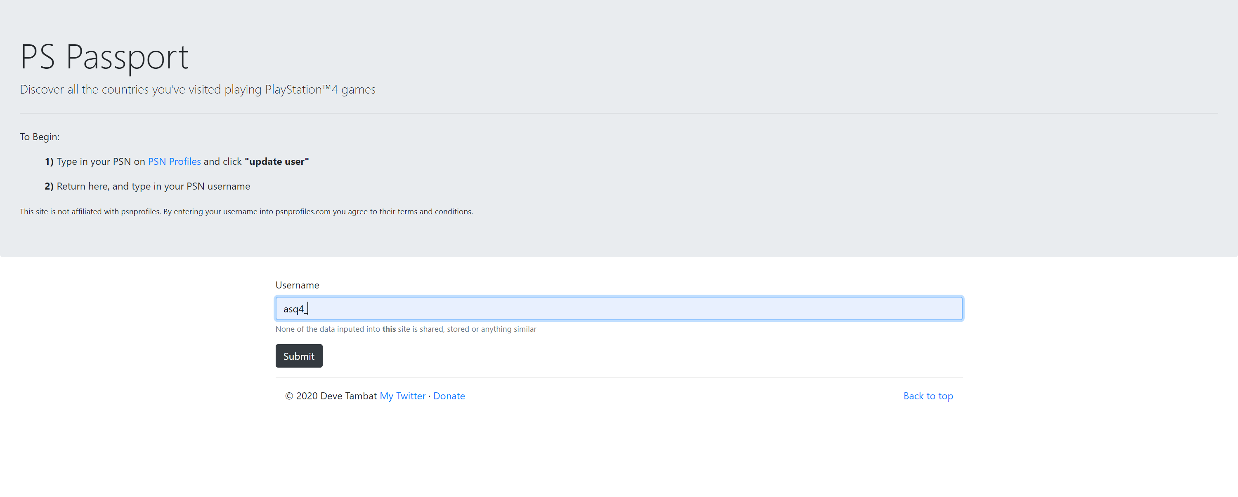Click the bold '2)' step number
This screenshot has height=497, width=1238.
49,186
